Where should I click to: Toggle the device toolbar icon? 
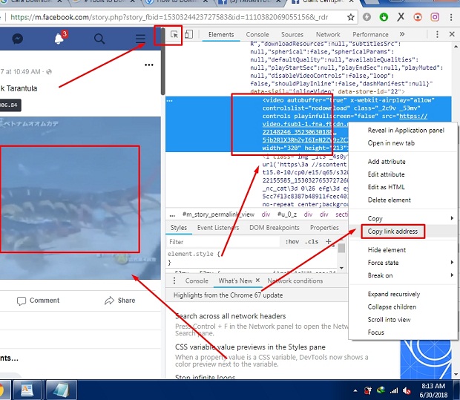point(188,35)
